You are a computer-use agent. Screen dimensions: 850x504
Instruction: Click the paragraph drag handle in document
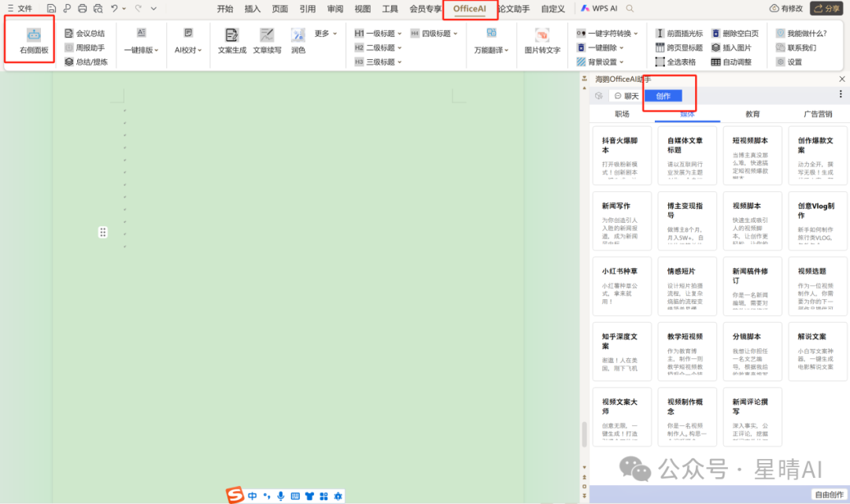[102, 232]
